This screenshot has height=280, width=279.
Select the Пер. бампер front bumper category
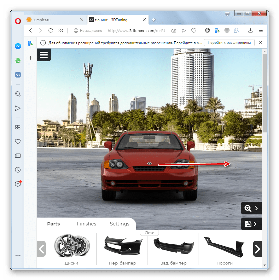click(x=122, y=249)
